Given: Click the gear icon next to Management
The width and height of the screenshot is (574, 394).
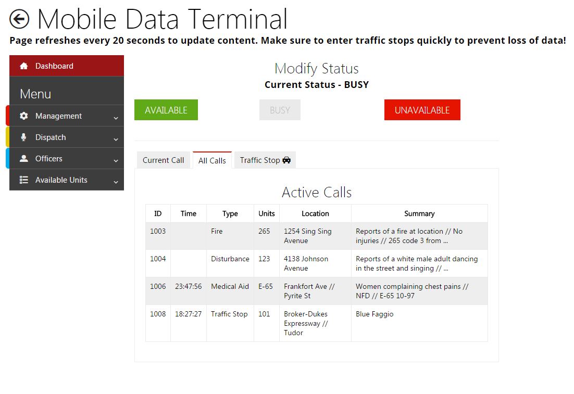Looking at the screenshot, I should 23,116.
